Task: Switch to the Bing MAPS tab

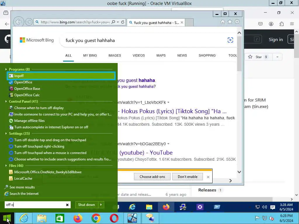Action: 161,55
